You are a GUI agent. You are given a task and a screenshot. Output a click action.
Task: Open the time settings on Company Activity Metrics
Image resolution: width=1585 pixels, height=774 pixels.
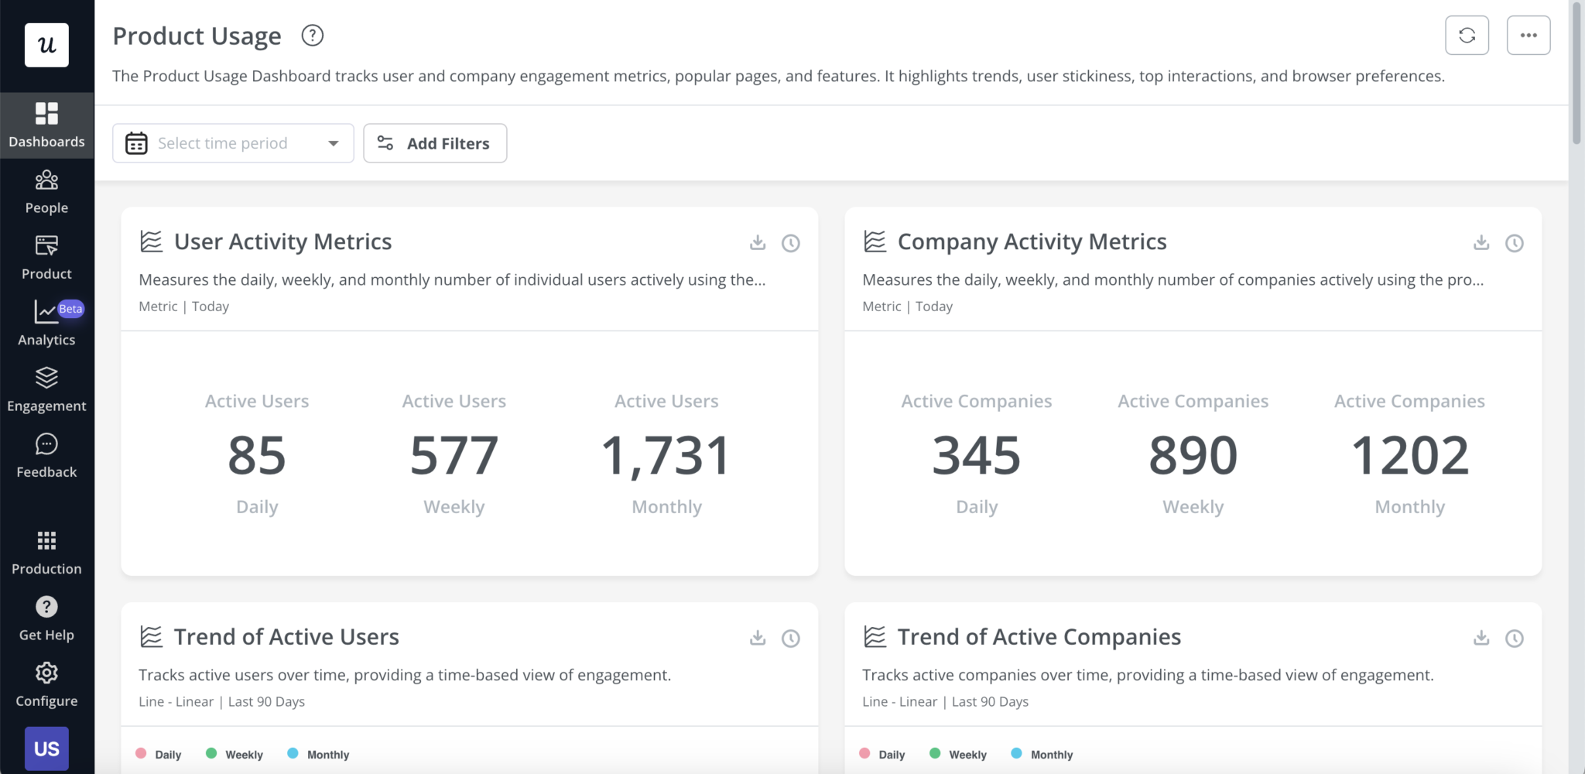1514,243
